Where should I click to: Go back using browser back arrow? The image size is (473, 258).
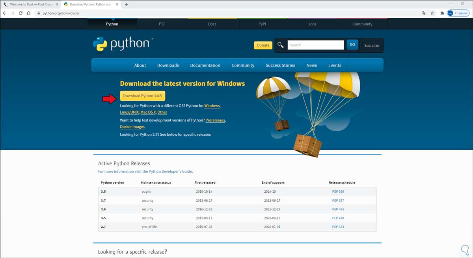coord(4,13)
